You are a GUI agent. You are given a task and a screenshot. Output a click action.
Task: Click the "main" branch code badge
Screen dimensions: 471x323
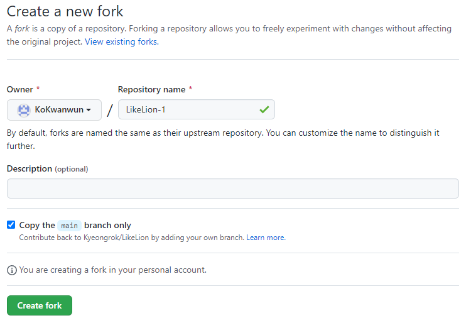click(x=69, y=226)
